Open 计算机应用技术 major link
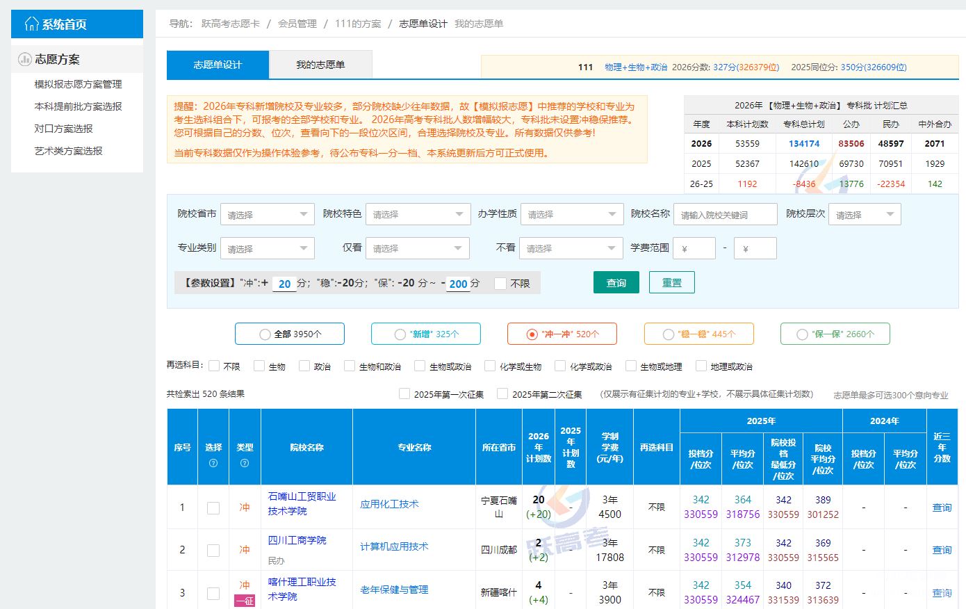The image size is (966, 609). [394, 546]
